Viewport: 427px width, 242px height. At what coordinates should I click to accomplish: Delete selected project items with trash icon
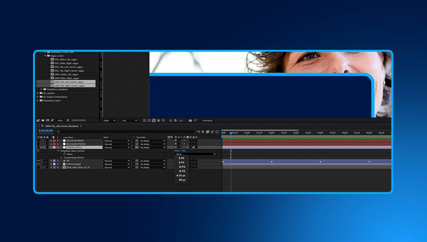pyautogui.click(x=68, y=120)
